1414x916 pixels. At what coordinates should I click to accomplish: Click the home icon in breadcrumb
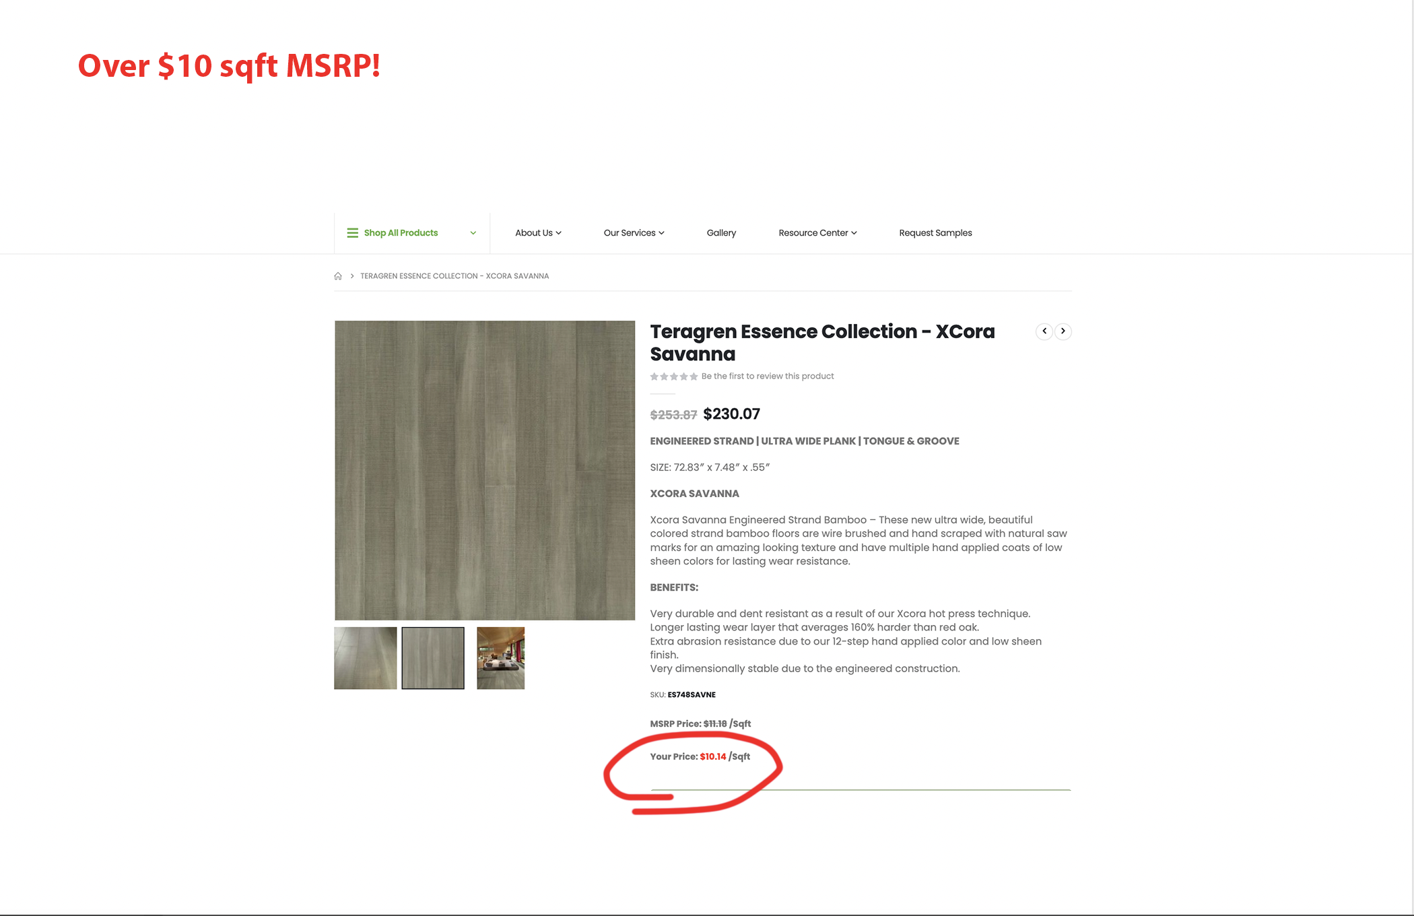click(338, 276)
